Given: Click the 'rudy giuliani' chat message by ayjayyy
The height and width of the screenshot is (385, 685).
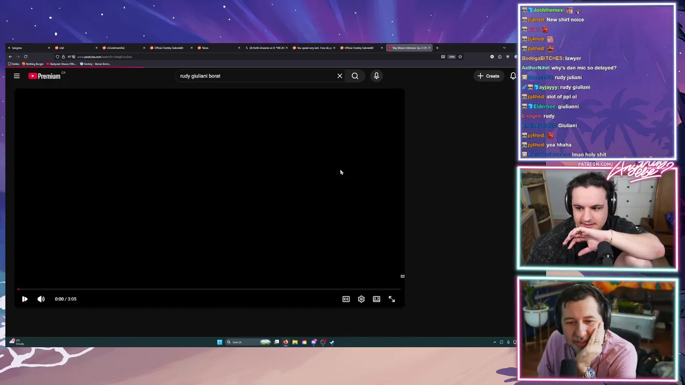Looking at the screenshot, I should [575, 87].
